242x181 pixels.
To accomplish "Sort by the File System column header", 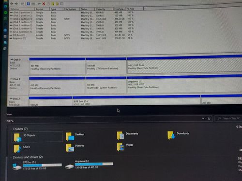I will click(x=72, y=9).
